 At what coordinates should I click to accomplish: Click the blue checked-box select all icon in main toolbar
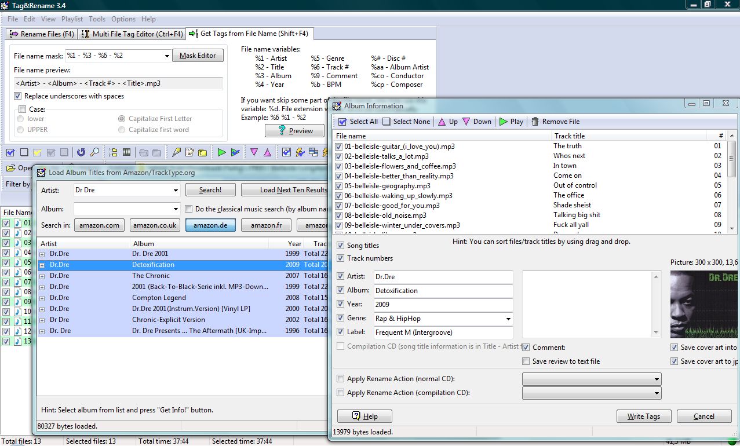point(10,153)
